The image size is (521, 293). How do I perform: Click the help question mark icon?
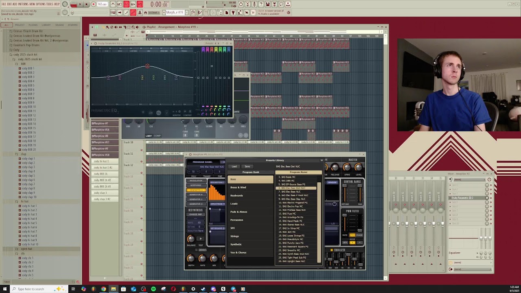click(261, 4)
